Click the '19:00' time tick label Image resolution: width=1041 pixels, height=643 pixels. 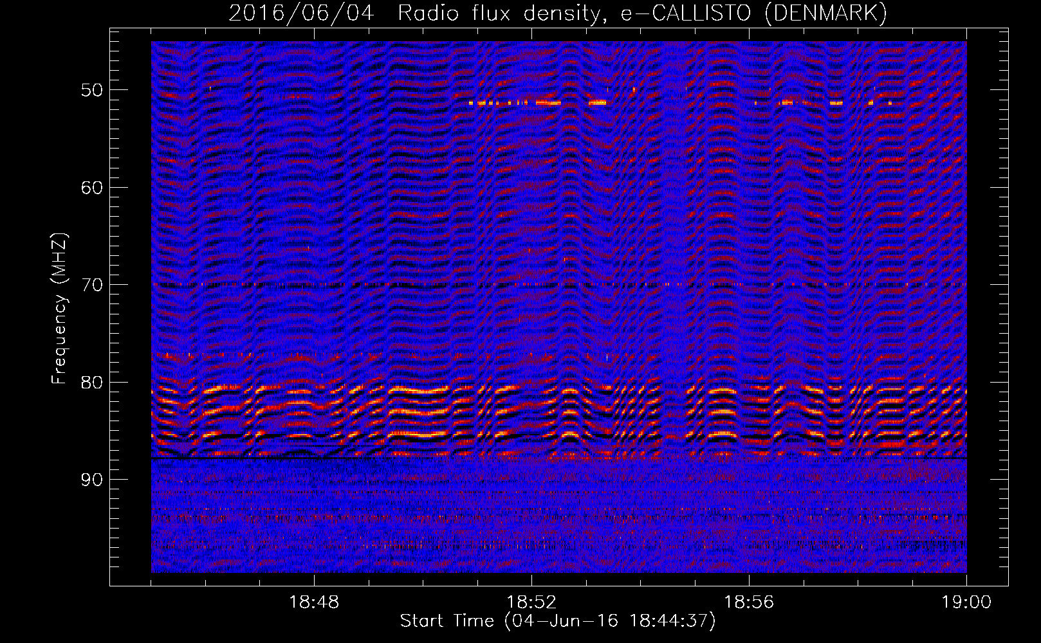coord(966,602)
